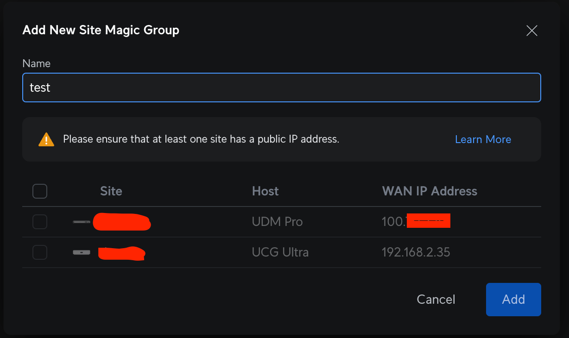This screenshot has height=338, width=569.
Task: Click the Site column header
Action: 111,191
